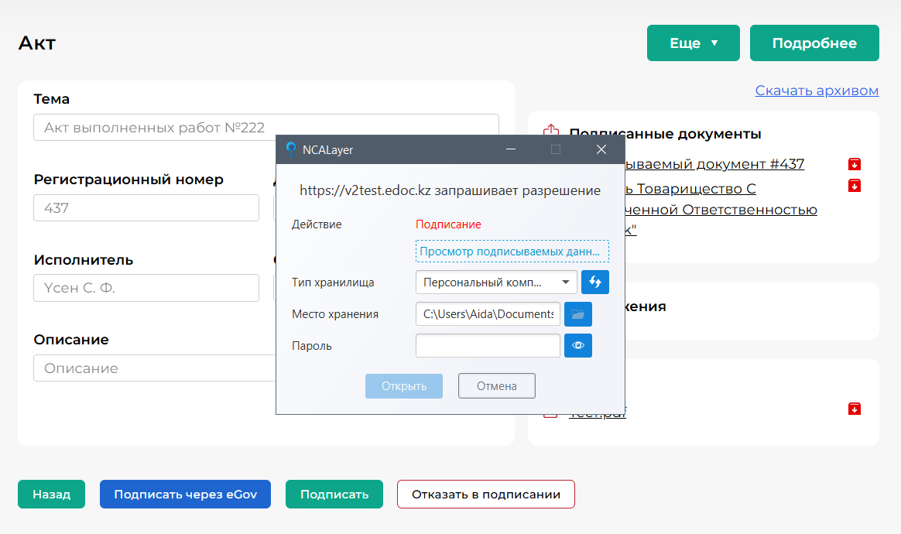Toggle password visibility eye icon
This screenshot has width=901, height=534.
pos(578,345)
